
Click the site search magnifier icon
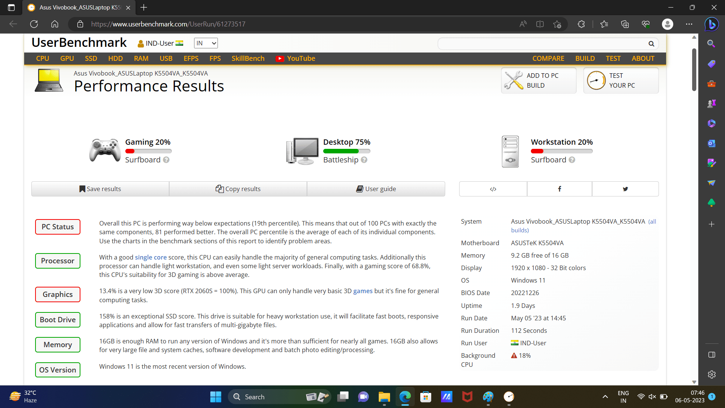pyautogui.click(x=651, y=44)
